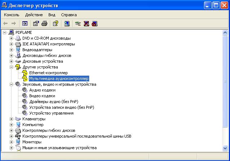Click the Print toolbar icon
230x161 pixels.
(44, 23)
